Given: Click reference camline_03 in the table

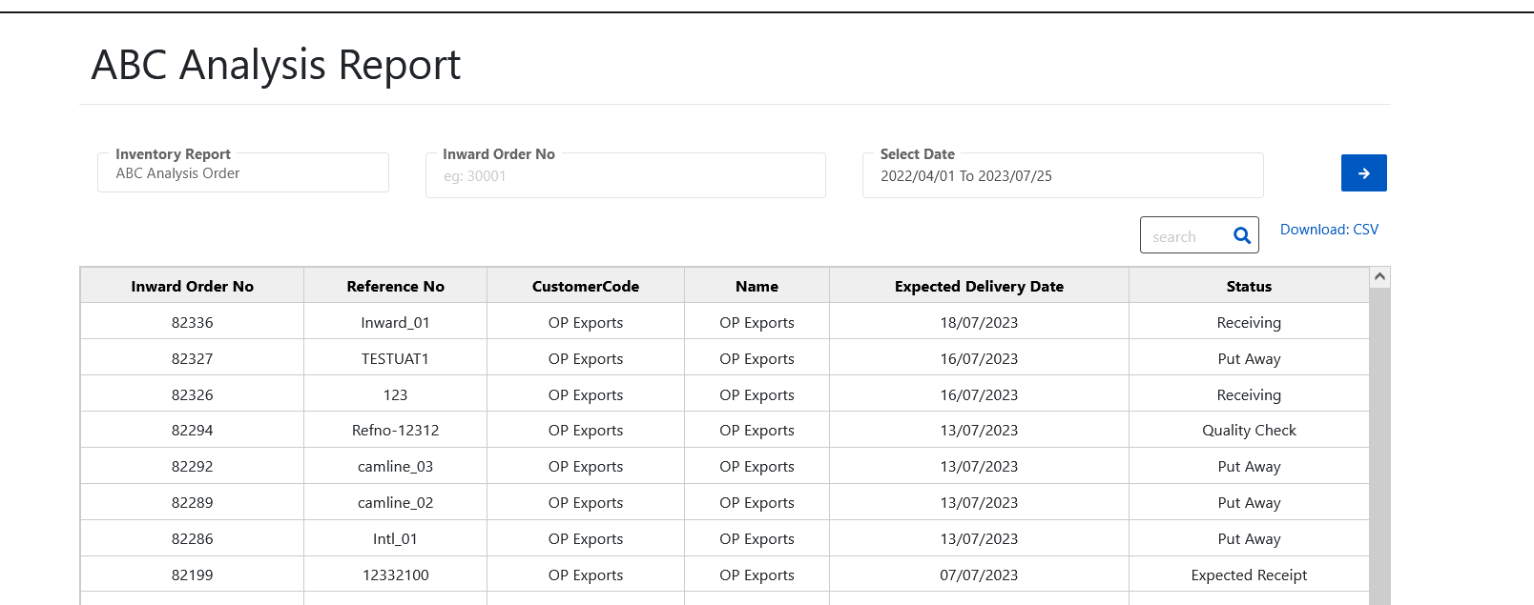Looking at the screenshot, I should (x=395, y=467).
